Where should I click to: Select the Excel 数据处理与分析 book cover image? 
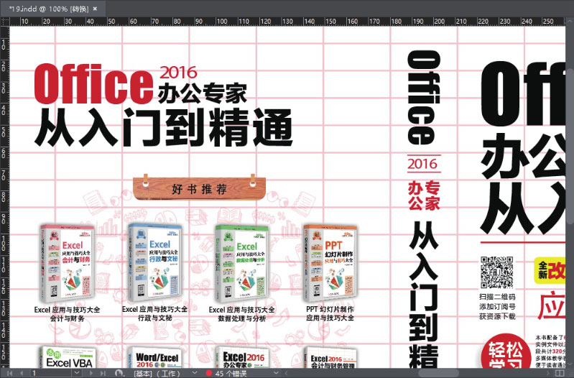click(x=241, y=263)
